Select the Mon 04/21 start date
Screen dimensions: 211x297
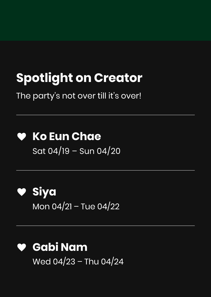coord(52,207)
